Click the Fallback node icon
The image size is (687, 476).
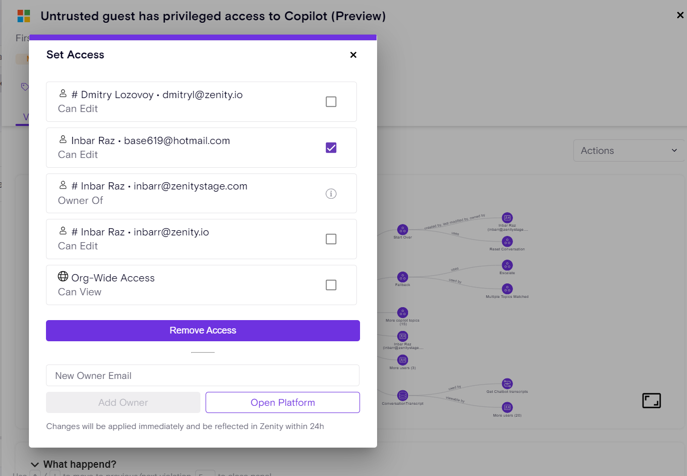point(402,277)
